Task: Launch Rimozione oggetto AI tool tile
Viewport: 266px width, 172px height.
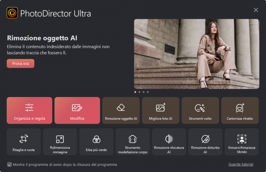Action: point(121,111)
